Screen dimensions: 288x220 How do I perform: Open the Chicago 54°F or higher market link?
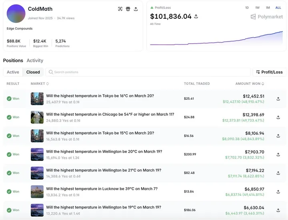[x=110, y=114]
